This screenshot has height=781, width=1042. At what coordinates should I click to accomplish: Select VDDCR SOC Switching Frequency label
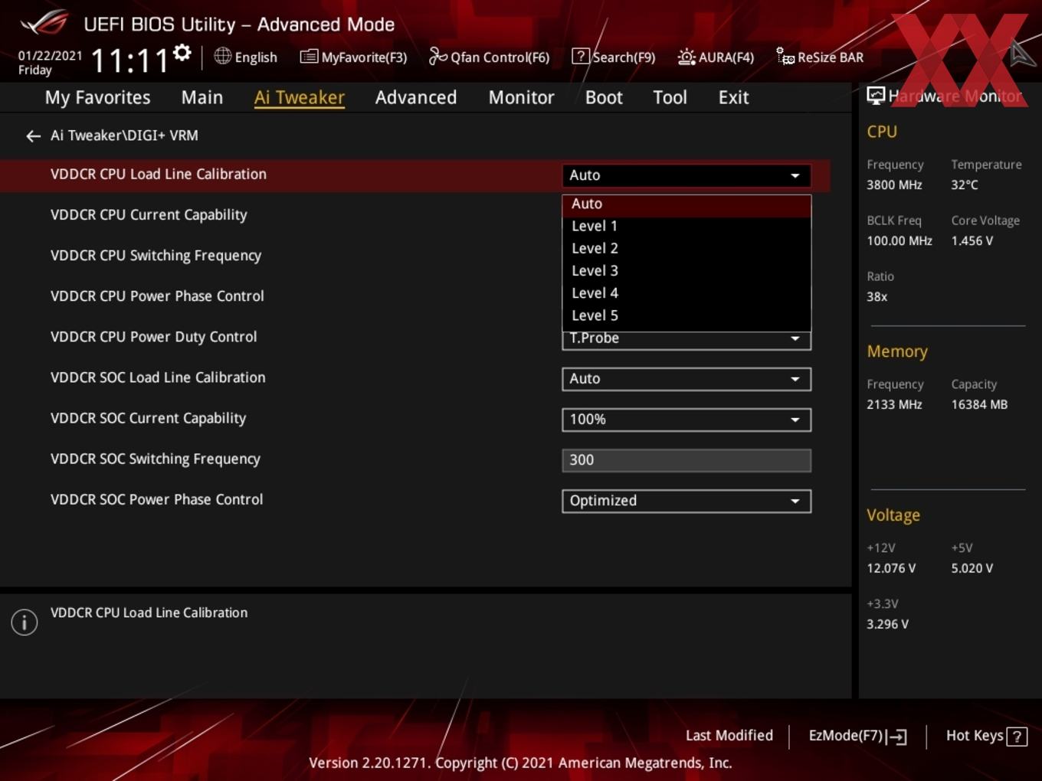pos(156,459)
